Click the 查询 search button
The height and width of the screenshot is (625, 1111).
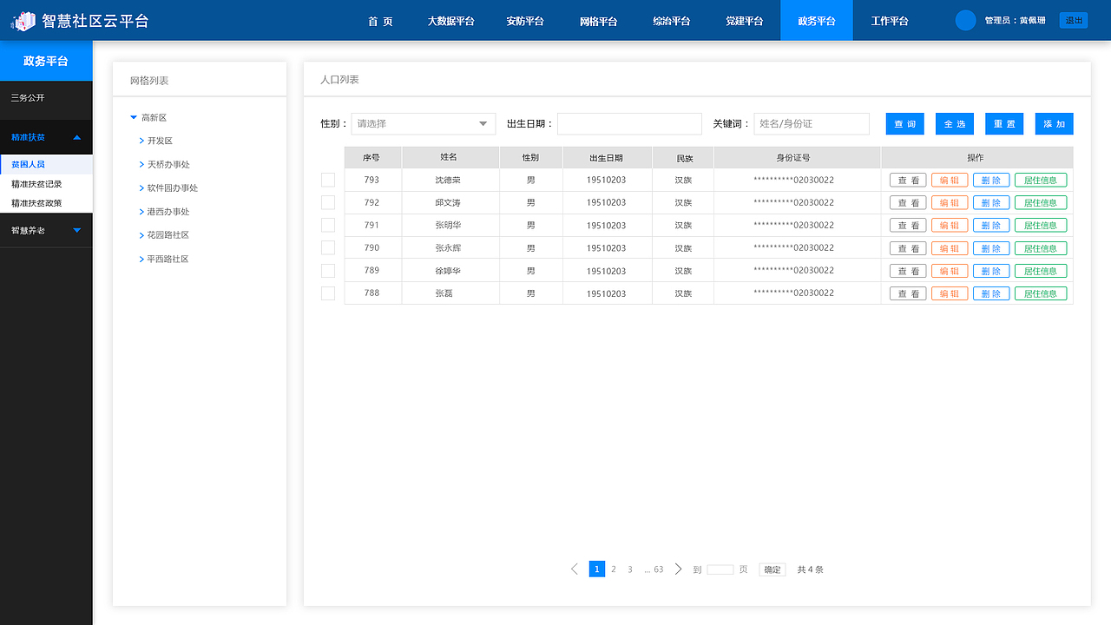tap(904, 123)
